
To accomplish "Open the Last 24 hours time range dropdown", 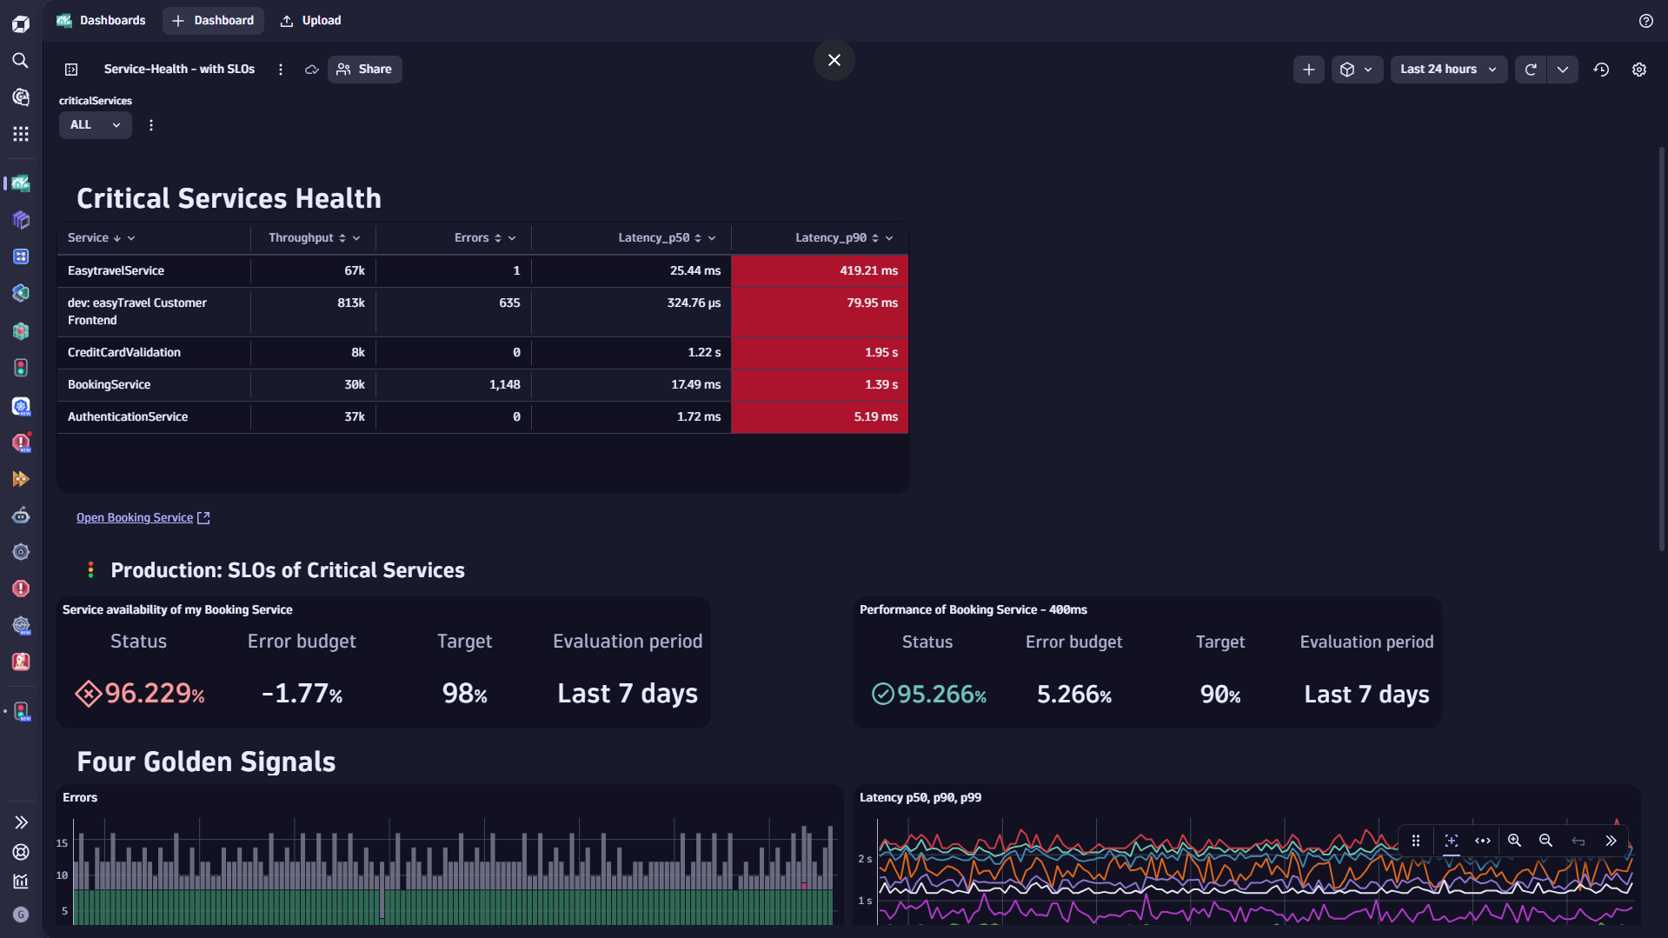I will point(1448,70).
